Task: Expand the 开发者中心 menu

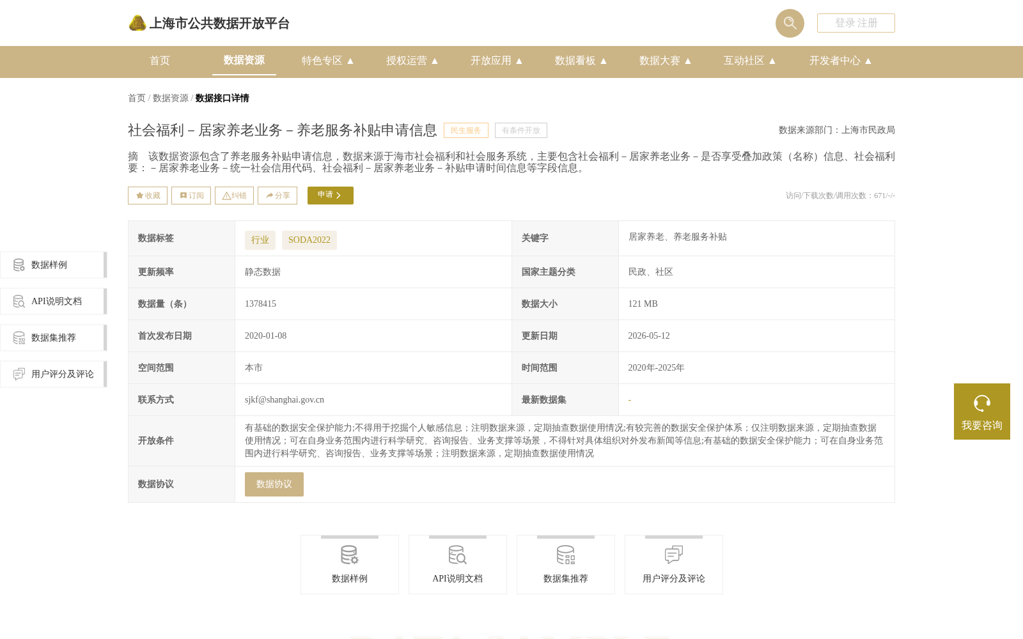Action: pos(840,61)
